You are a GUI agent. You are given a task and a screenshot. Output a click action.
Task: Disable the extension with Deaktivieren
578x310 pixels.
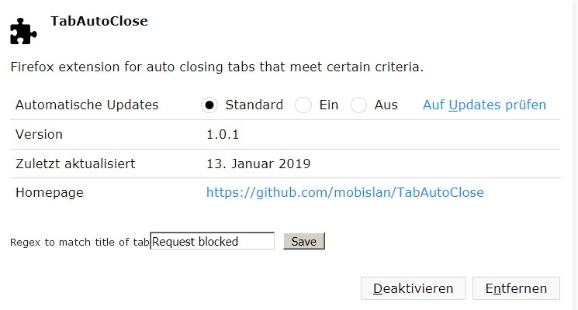pos(413,288)
